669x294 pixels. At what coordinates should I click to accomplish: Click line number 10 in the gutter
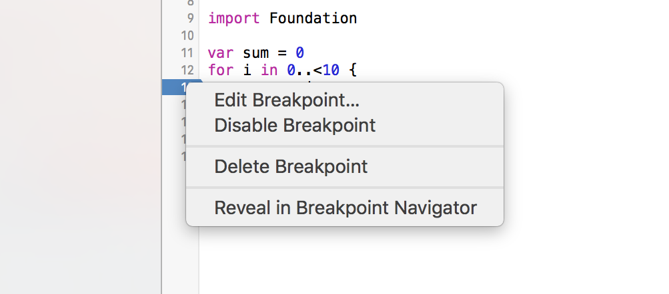(x=186, y=35)
